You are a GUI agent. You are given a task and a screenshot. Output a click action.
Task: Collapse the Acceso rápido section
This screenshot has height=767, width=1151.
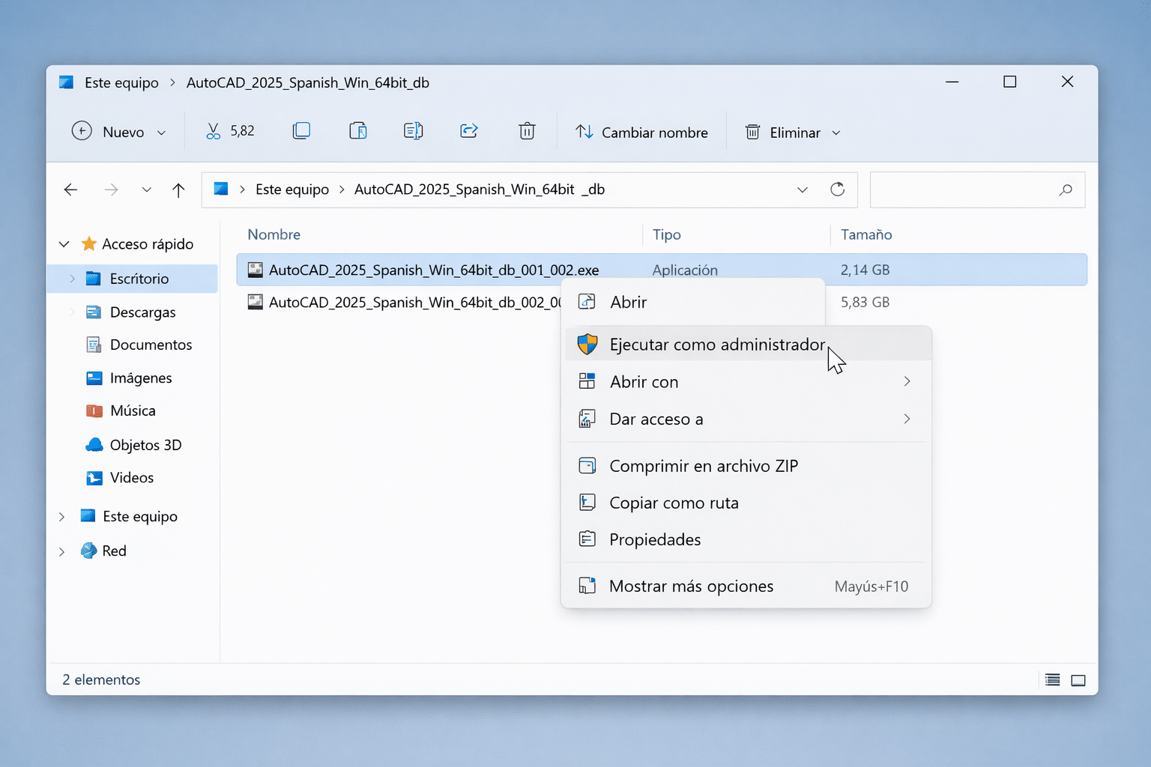click(64, 243)
